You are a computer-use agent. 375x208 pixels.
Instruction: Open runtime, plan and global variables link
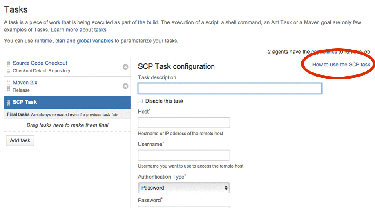click(x=74, y=41)
